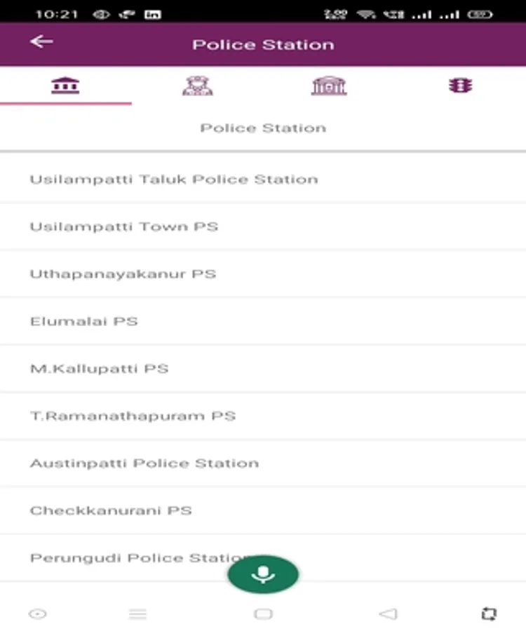Choose Uthapanayakanur PS from list
The image size is (526, 631).
(x=263, y=274)
